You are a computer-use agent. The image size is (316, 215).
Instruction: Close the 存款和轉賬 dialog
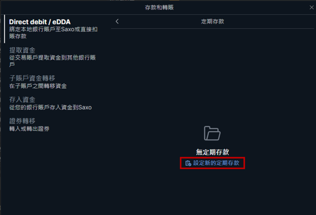pyautogui.click(x=311, y=8)
